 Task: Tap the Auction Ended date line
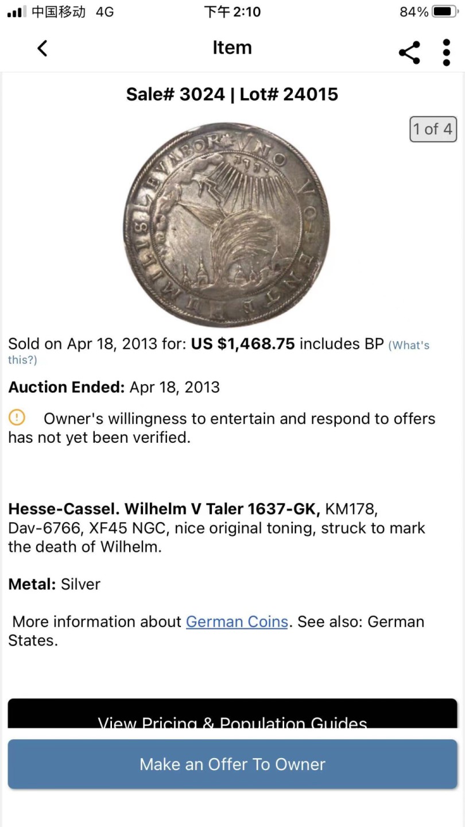tap(114, 387)
